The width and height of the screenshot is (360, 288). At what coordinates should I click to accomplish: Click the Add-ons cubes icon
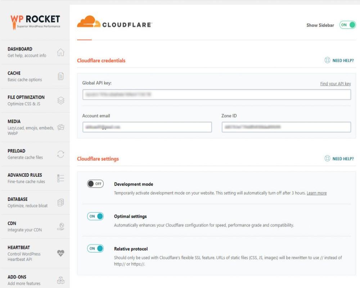(61, 280)
